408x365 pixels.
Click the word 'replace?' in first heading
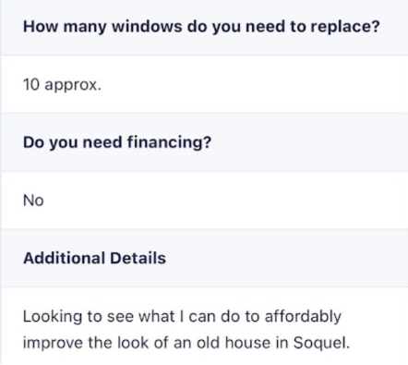(345, 27)
